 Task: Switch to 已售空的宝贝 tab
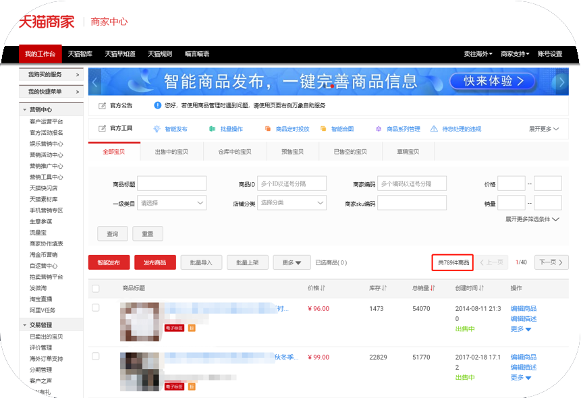click(x=350, y=152)
